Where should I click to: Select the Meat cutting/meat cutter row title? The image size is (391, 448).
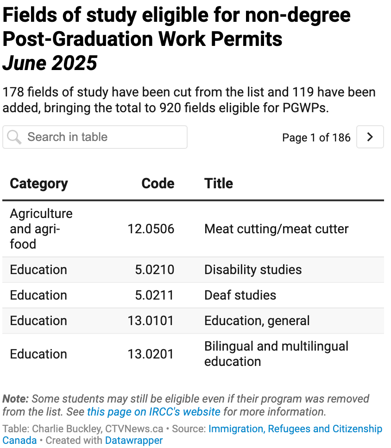(x=276, y=229)
